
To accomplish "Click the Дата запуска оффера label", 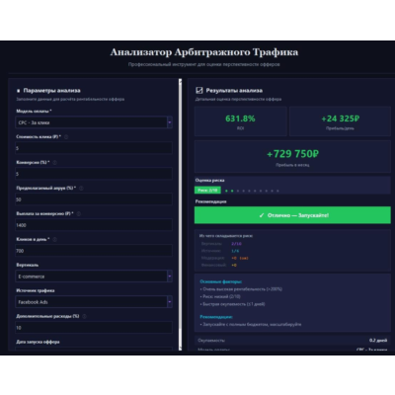I will click(x=38, y=342).
